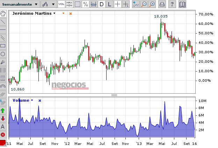Click the Nov label next to '12
The height and width of the screenshot is (148, 218).
tap(55, 144)
